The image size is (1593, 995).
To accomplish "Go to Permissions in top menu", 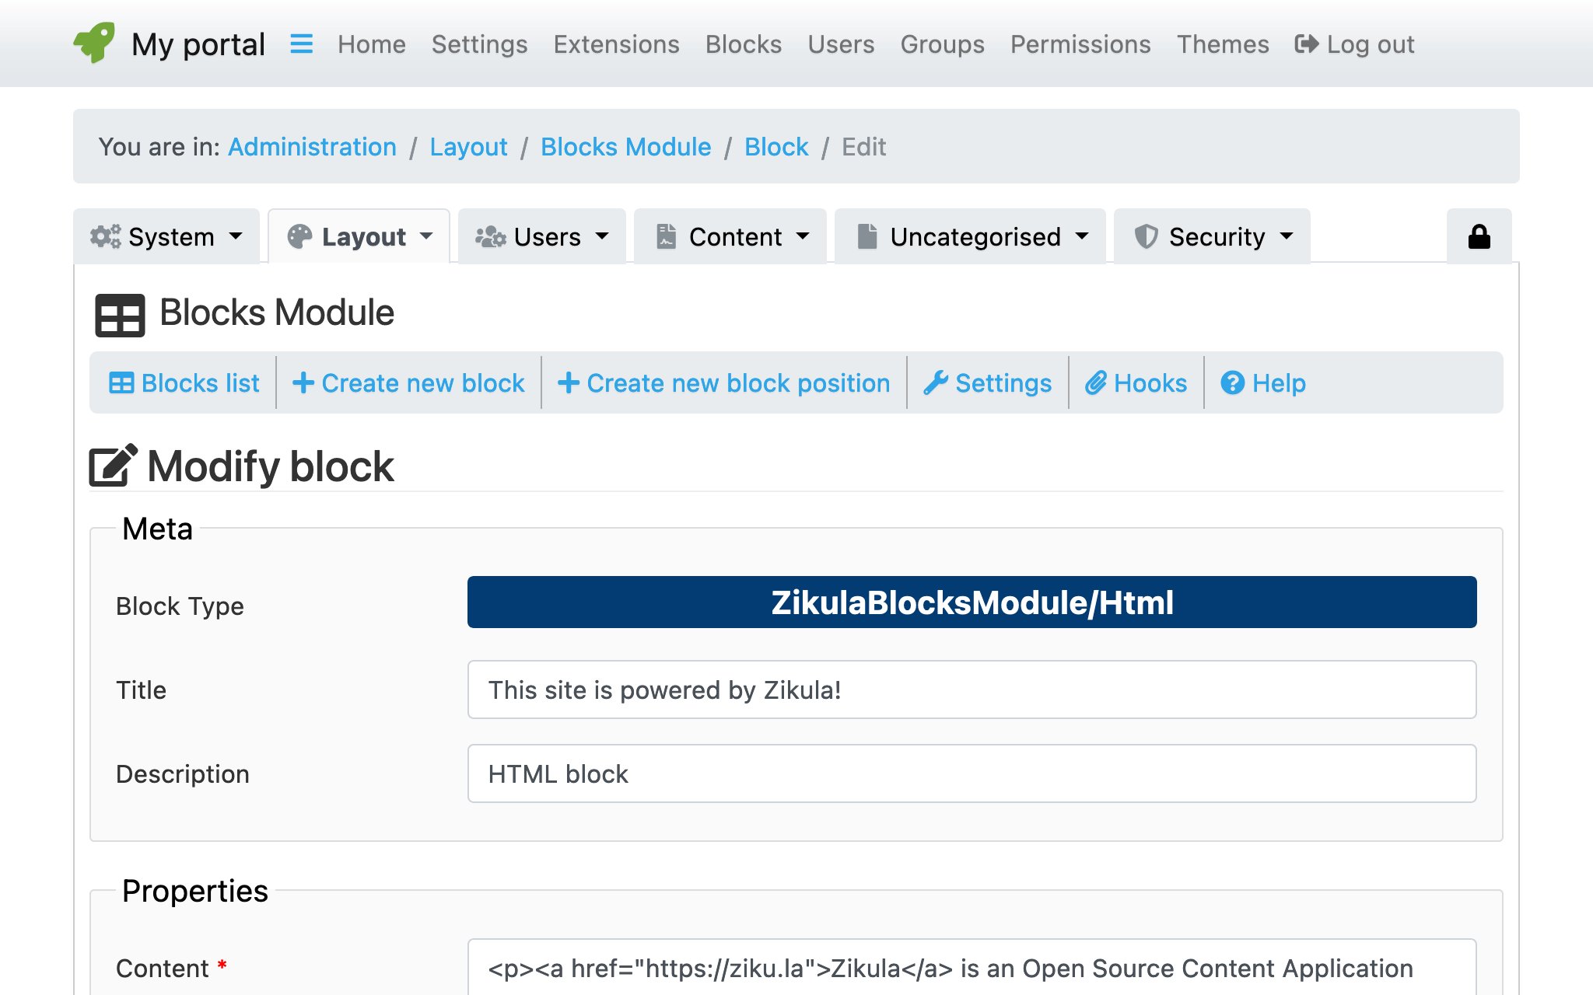I will point(1080,44).
